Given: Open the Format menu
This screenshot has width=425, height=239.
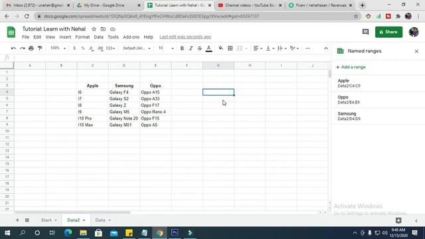Looking at the screenshot, I should point(82,37).
